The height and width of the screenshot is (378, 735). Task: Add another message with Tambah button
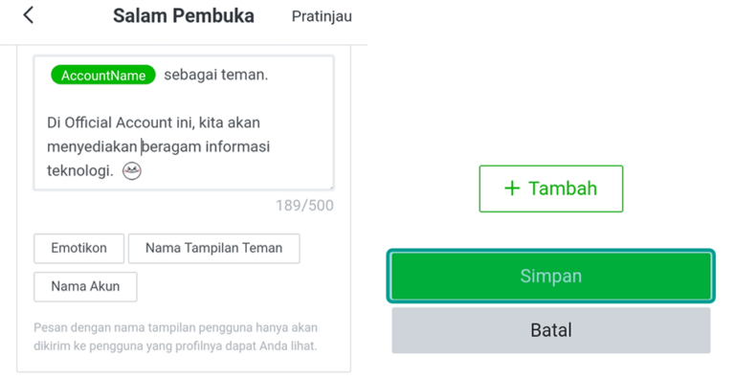pyautogui.click(x=551, y=189)
